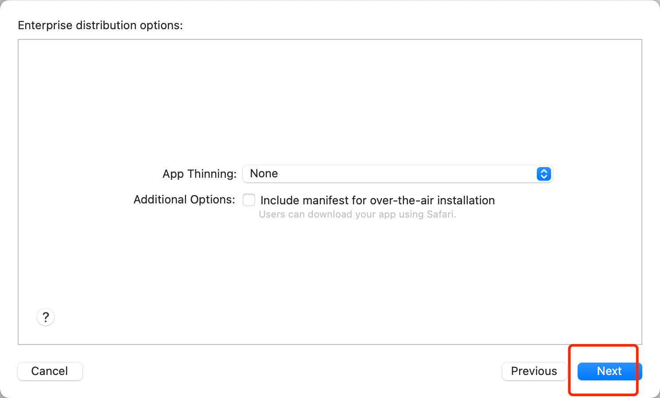The image size is (660, 398).
Task: Click the word "Safari" in the hint text
Action: pyautogui.click(x=440, y=214)
